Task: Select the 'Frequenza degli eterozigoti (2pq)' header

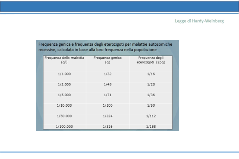Action: pos(151,60)
